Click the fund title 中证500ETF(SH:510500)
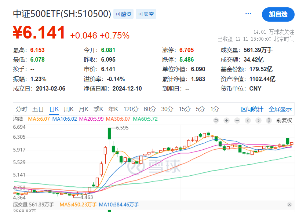The width and height of the screenshot is (299, 212). pyautogui.click(x=62, y=14)
